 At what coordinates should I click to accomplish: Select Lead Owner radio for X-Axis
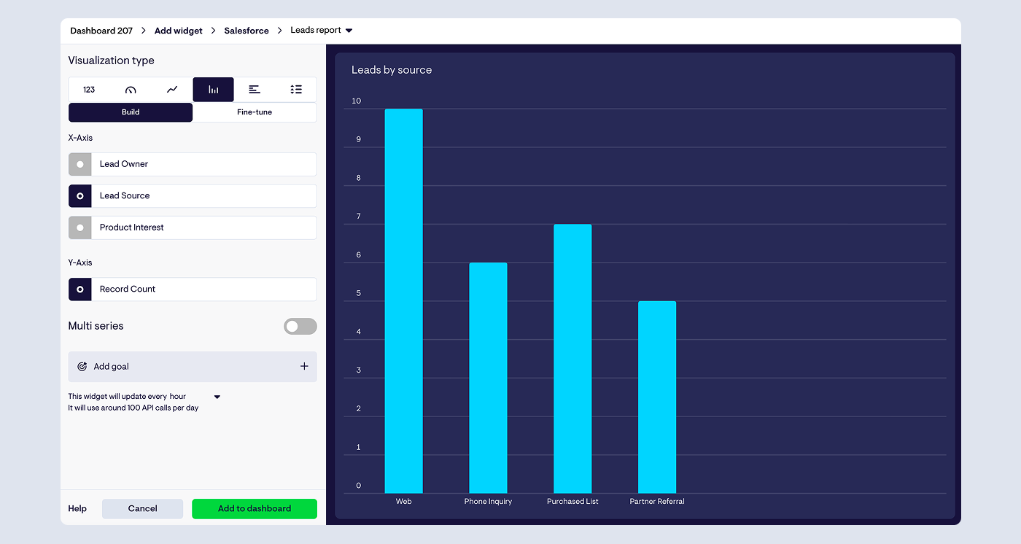click(x=80, y=164)
